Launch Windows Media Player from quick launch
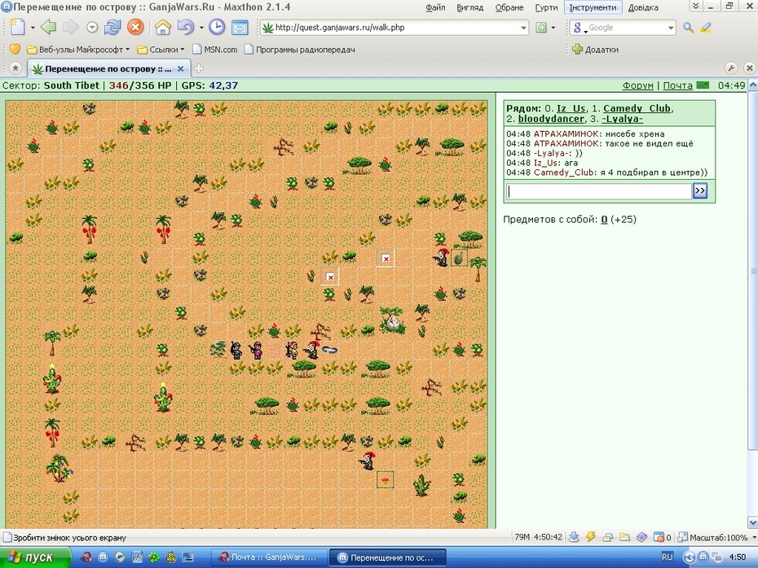This screenshot has height=568, width=758. tap(120, 557)
